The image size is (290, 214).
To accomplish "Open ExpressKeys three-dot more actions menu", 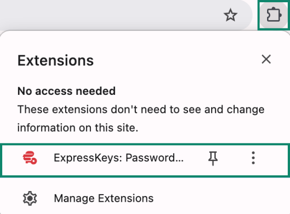I will 254,158.
